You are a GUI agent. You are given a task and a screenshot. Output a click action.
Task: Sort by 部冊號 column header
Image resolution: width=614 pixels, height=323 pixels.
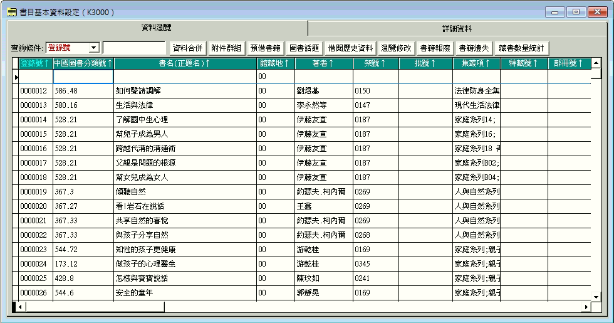tap(569, 63)
